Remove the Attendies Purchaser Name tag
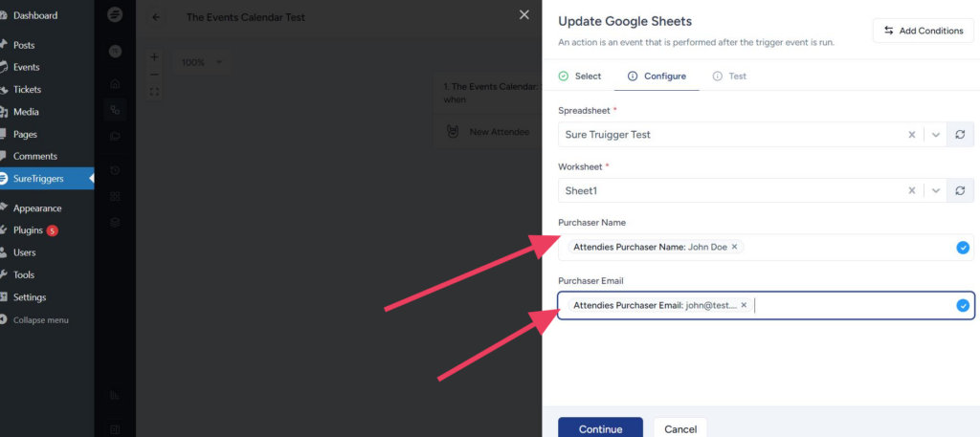 (735, 247)
